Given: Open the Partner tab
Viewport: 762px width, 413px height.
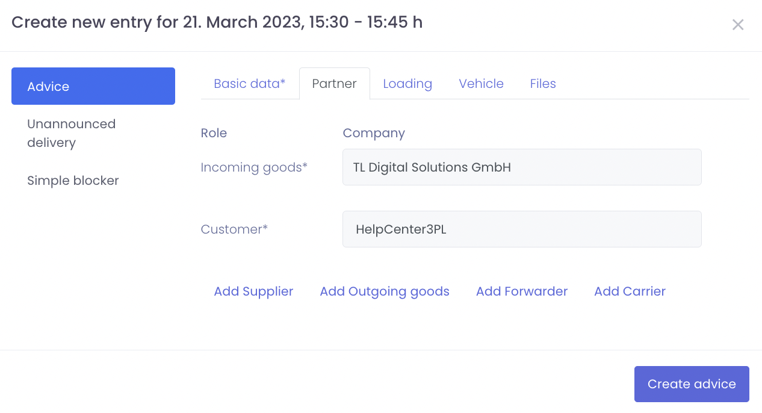Looking at the screenshot, I should click(x=334, y=84).
